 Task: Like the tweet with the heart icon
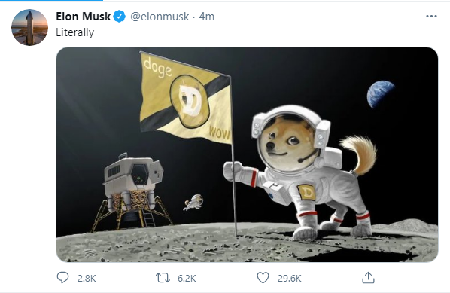tap(263, 278)
